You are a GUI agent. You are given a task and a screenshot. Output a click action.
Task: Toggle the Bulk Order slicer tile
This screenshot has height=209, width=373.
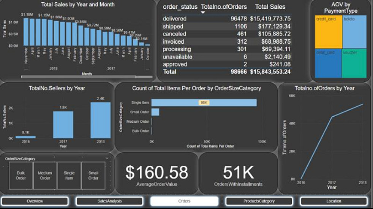tap(21, 176)
